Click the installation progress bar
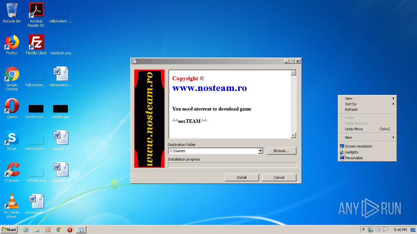417x234 pixels. [x=232, y=165]
